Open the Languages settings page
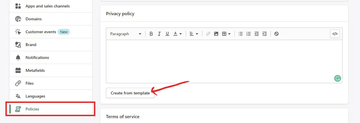This screenshot has height=123, width=360. (x=51, y=96)
